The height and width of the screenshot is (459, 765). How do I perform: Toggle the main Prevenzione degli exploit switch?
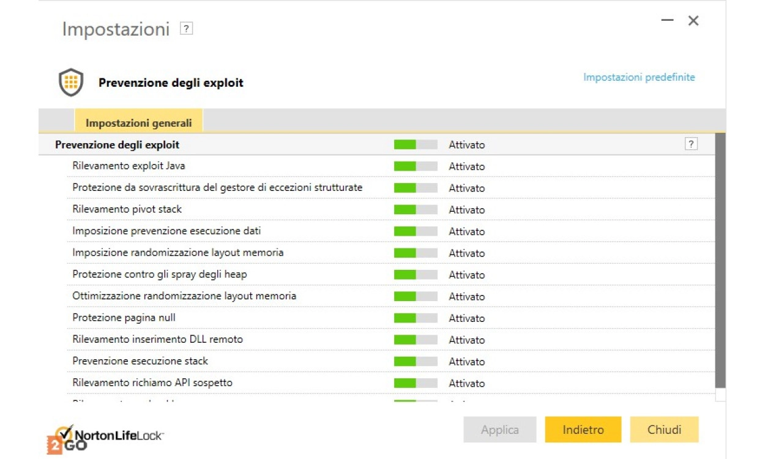click(416, 145)
